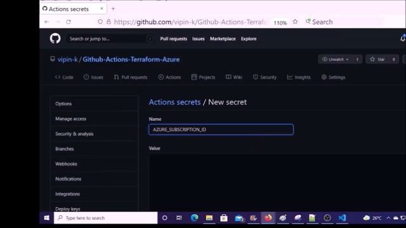Open the Windows Start menu
406x228 pixels.
[x=46, y=218]
